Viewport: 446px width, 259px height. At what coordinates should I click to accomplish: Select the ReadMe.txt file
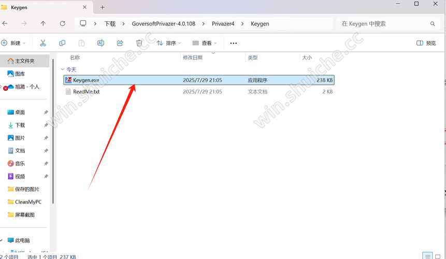coord(199,92)
